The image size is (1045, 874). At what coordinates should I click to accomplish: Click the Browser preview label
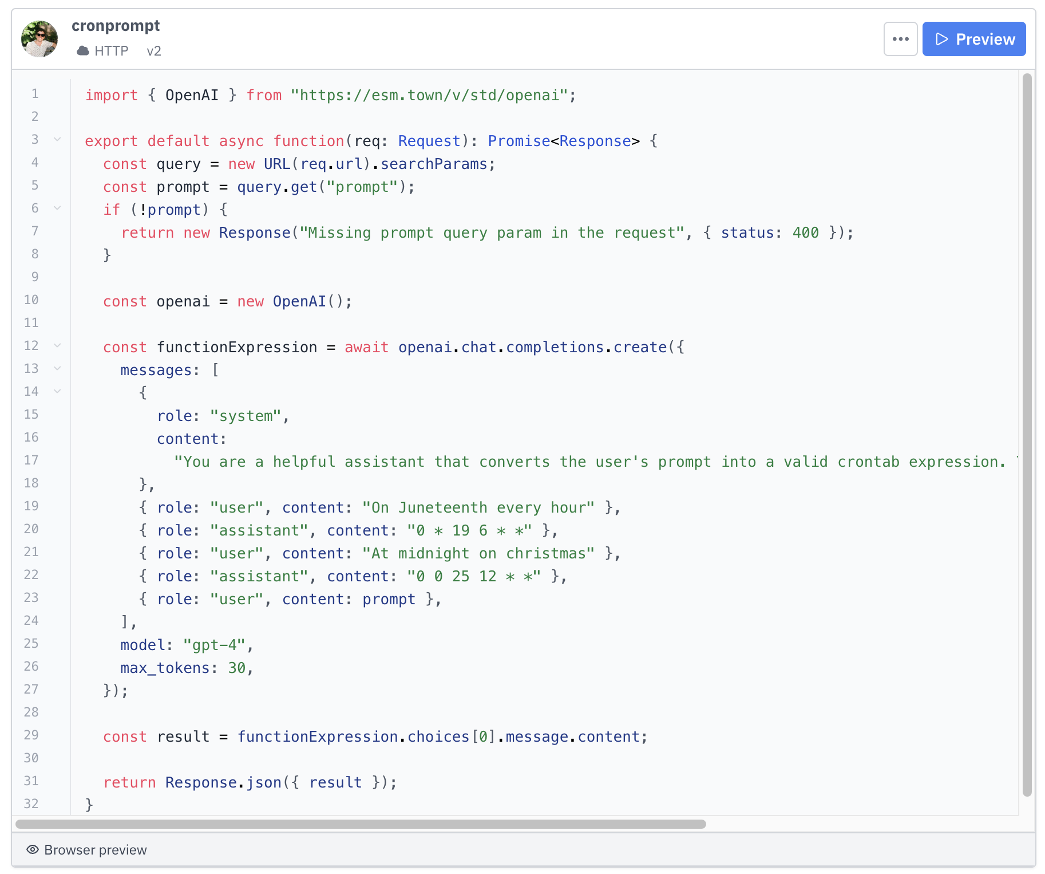tap(95, 850)
